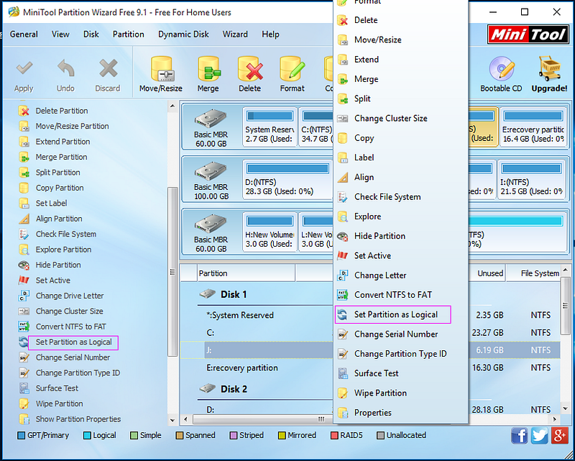Click the side panel scroll-down arrow
Screen dimensions: 575x461
point(172,420)
